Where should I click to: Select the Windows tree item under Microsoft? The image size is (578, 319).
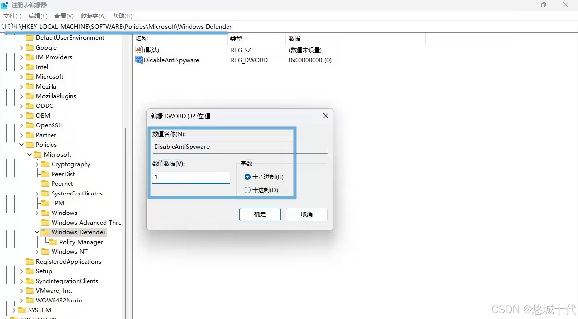[x=64, y=213]
